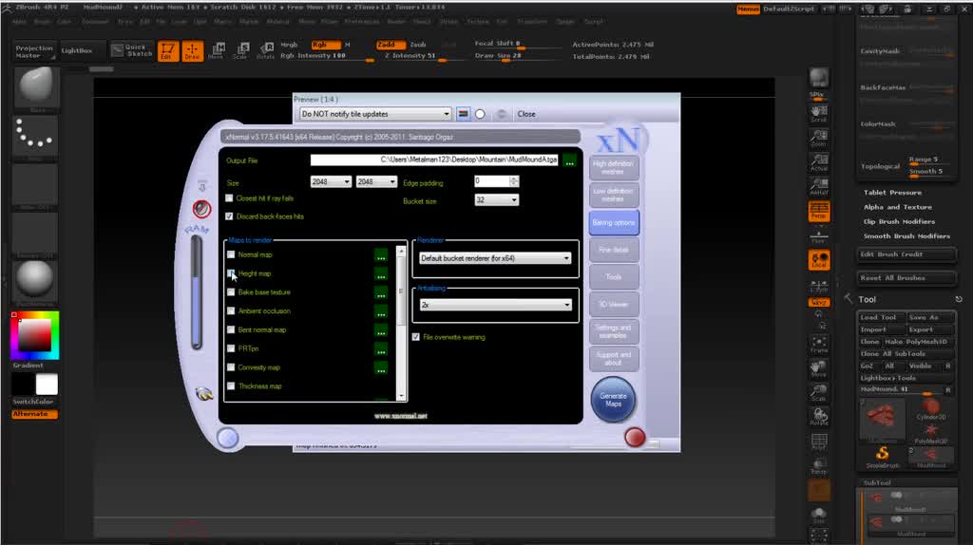Toggle Local transformations button in ZBrush

pos(818,260)
